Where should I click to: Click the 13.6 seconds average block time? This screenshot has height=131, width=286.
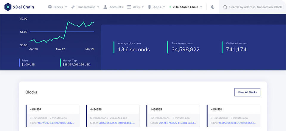[134, 49]
